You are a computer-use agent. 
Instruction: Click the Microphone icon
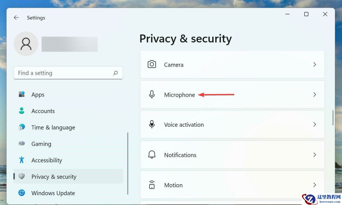[152, 95]
